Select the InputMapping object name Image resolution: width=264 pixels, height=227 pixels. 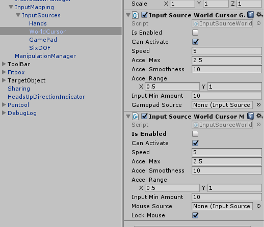tap(34, 7)
